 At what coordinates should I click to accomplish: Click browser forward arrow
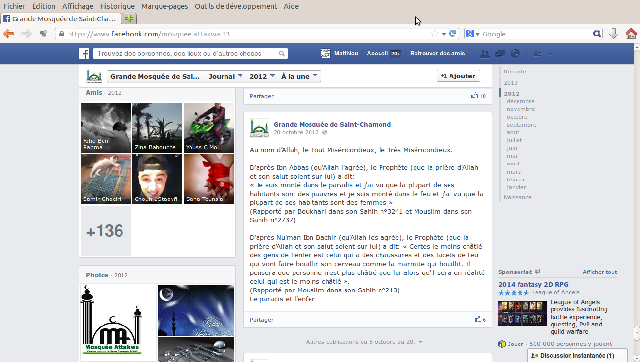(26, 34)
